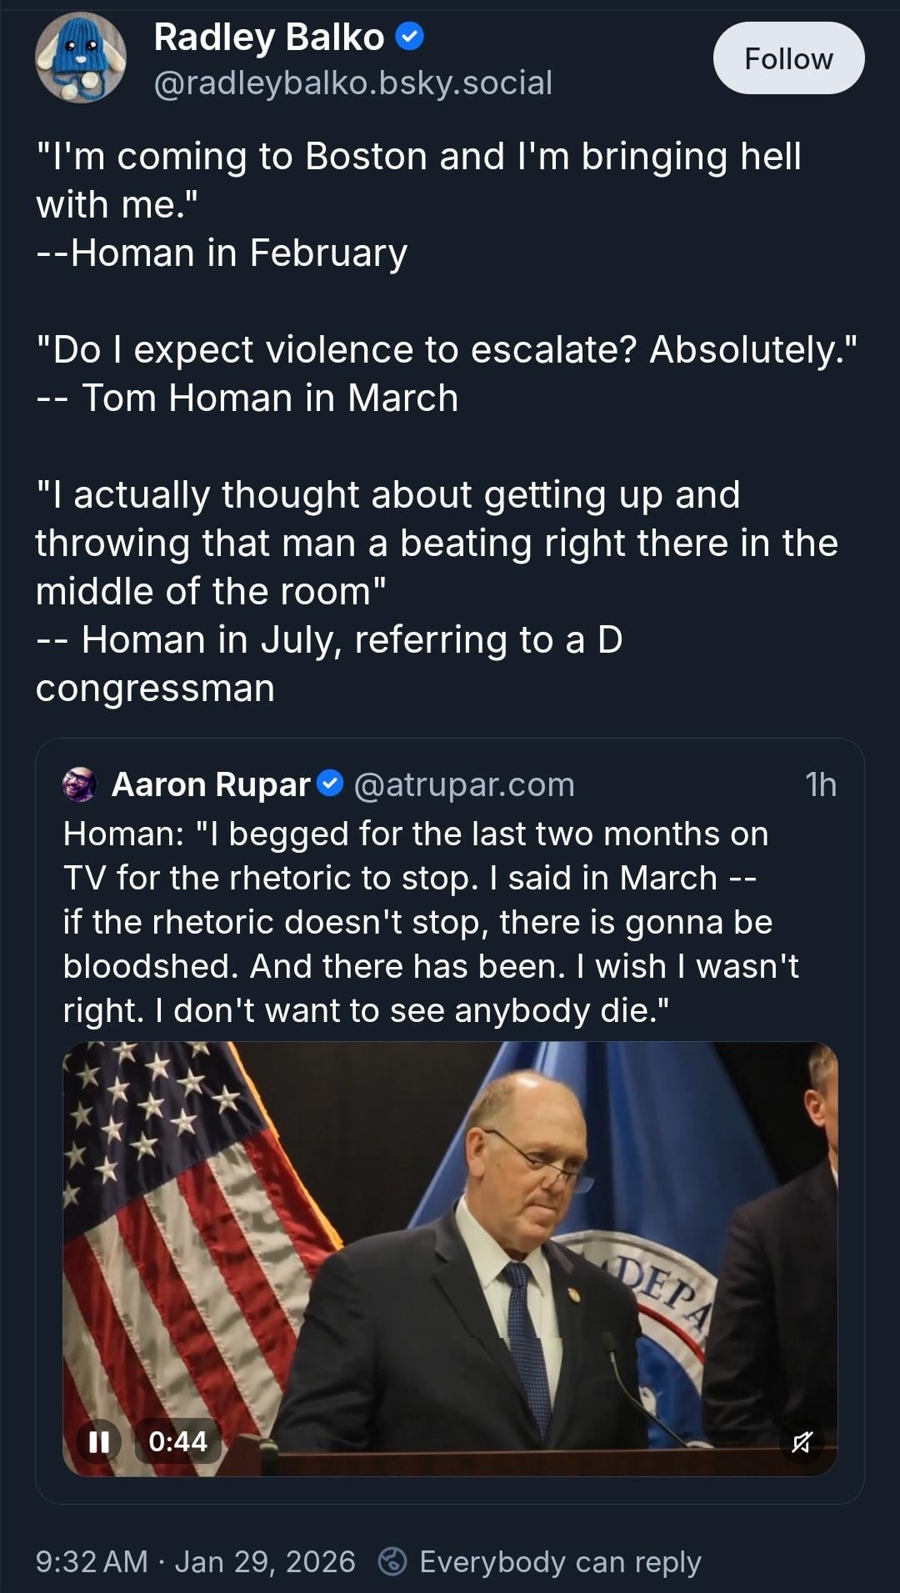
Task: Open Aaron Rupar's small avatar
Action: click(80, 784)
